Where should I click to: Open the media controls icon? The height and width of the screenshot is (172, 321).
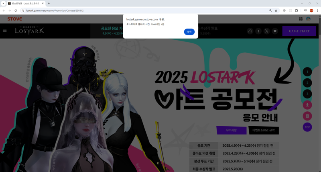305,10
